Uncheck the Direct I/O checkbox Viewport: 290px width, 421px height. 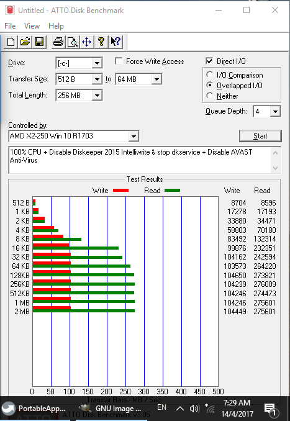(x=209, y=61)
